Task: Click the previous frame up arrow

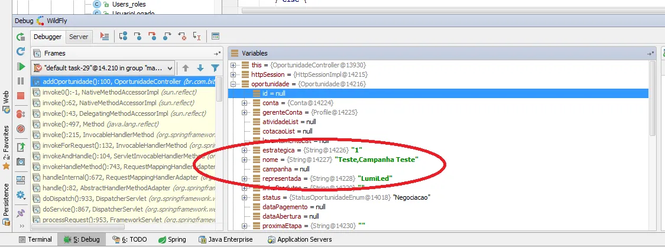Action: (186, 68)
